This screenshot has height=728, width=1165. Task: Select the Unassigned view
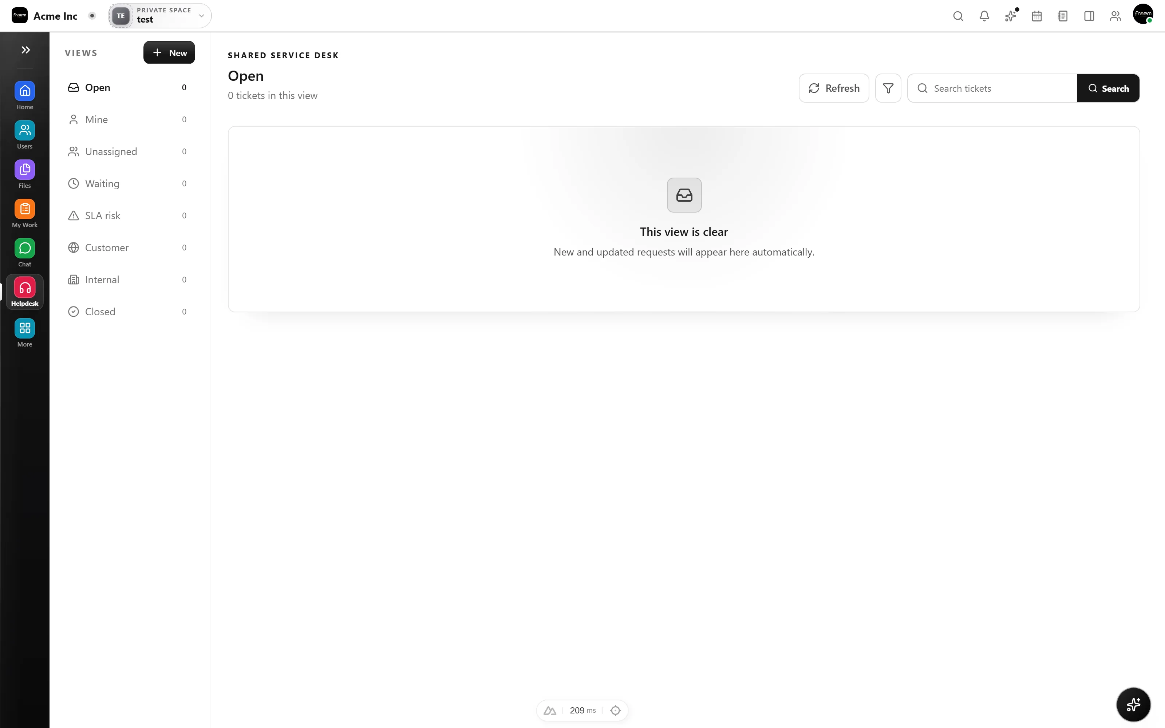127,151
